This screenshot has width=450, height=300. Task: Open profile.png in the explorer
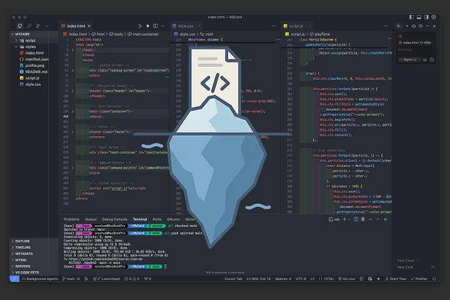tap(35, 66)
